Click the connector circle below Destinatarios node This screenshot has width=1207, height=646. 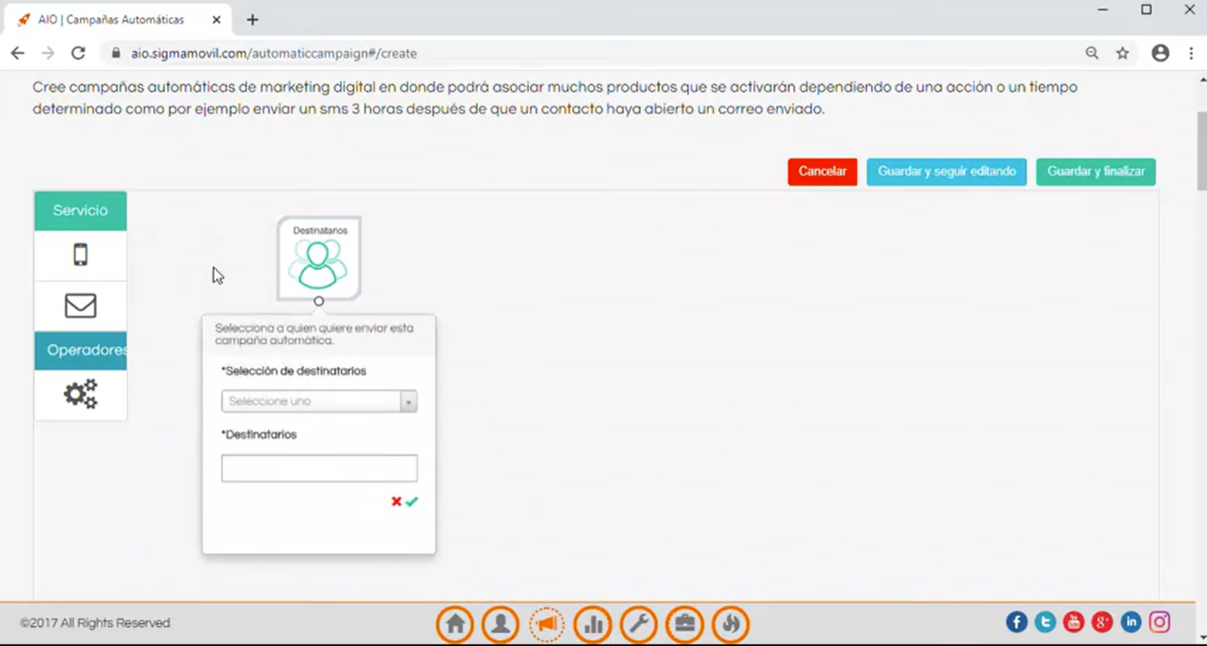318,301
